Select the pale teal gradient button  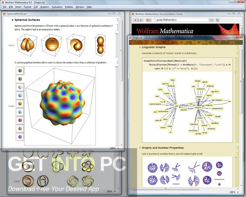pos(20,112)
